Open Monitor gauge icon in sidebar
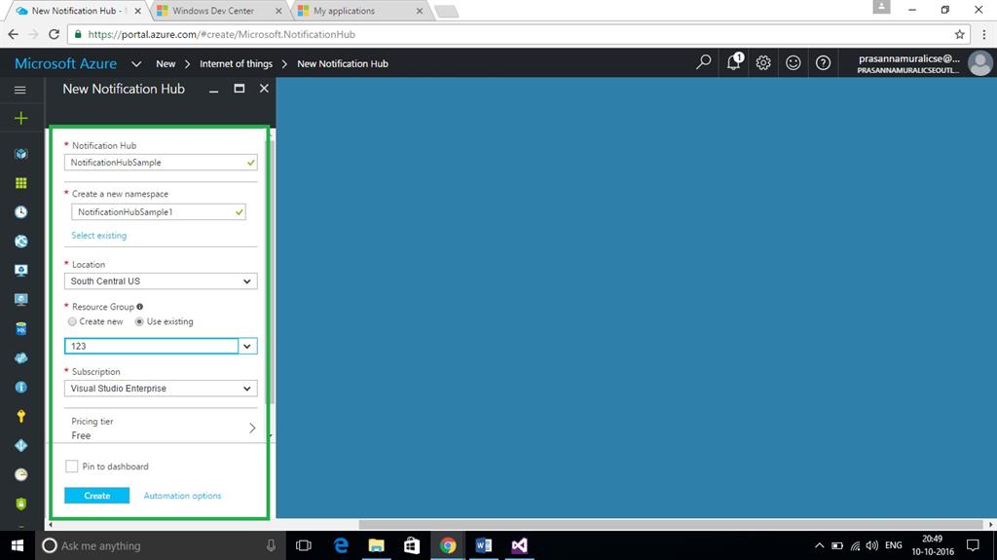997x560 pixels. pyautogui.click(x=21, y=474)
